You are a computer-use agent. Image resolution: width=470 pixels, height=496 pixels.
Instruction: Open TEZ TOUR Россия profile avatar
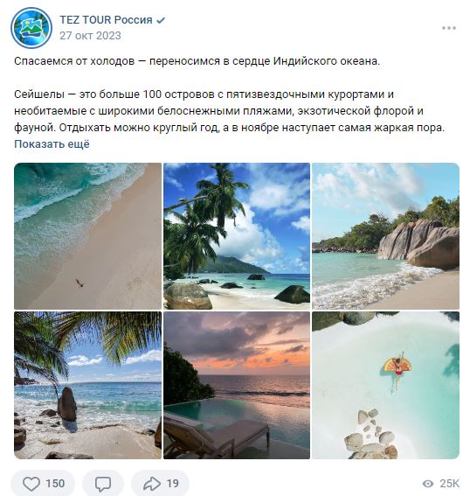pyautogui.click(x=31, y=28)
